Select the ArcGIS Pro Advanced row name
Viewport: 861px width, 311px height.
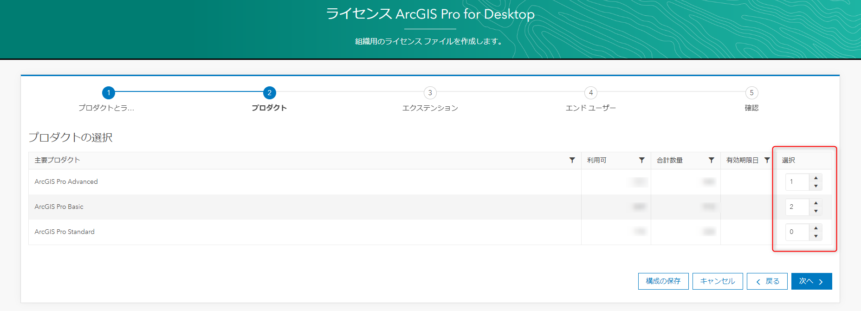(66, 181)
